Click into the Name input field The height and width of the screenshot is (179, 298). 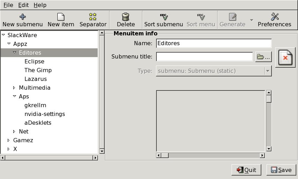214,43
